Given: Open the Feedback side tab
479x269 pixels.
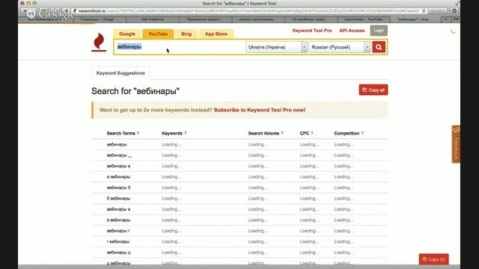Looking at the screenshot, I should [456, 144].
